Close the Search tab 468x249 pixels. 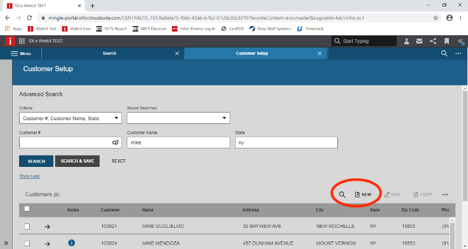177,53
